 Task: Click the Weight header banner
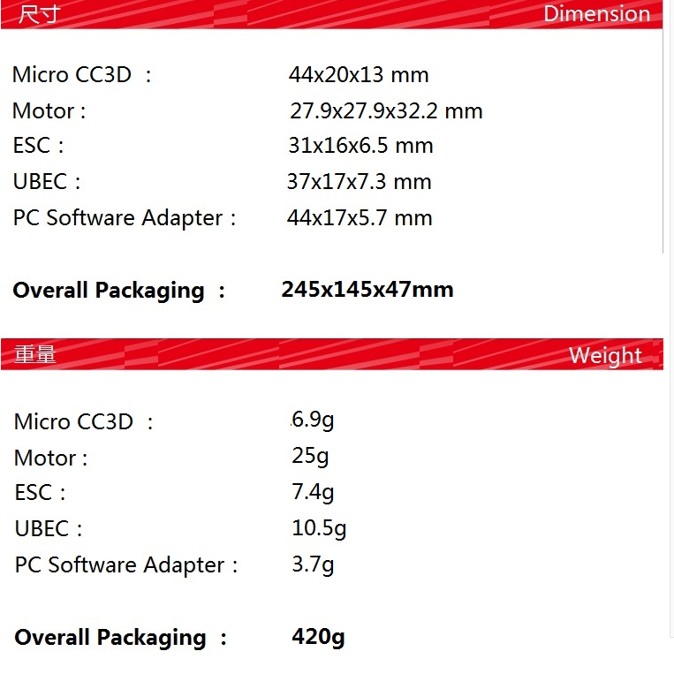332,354
